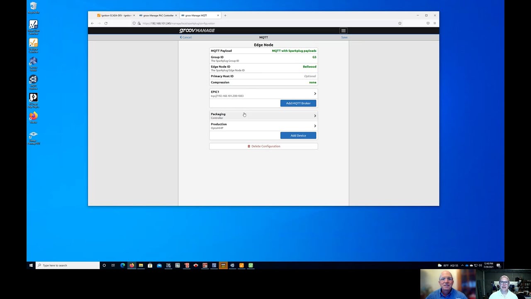The image size is (531, 299).
Task: Close the Ignition-SCADA-DEV tab
Action: point(134,15)
